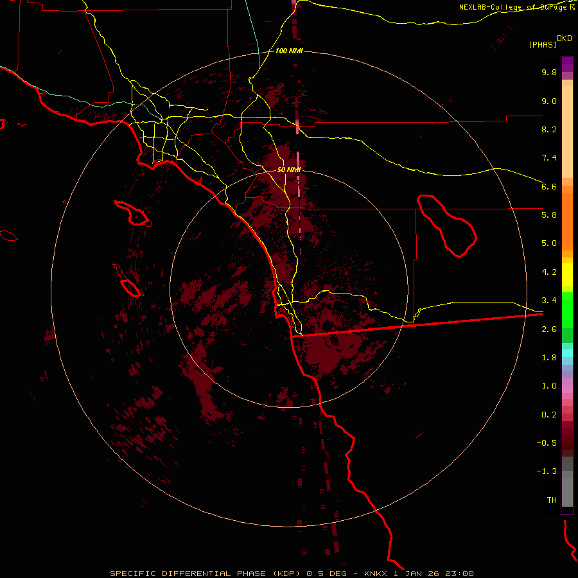Click the -1.3 value on the color scale
The width and height of the screenshot is (578, 578).
(x=547, y=471)
